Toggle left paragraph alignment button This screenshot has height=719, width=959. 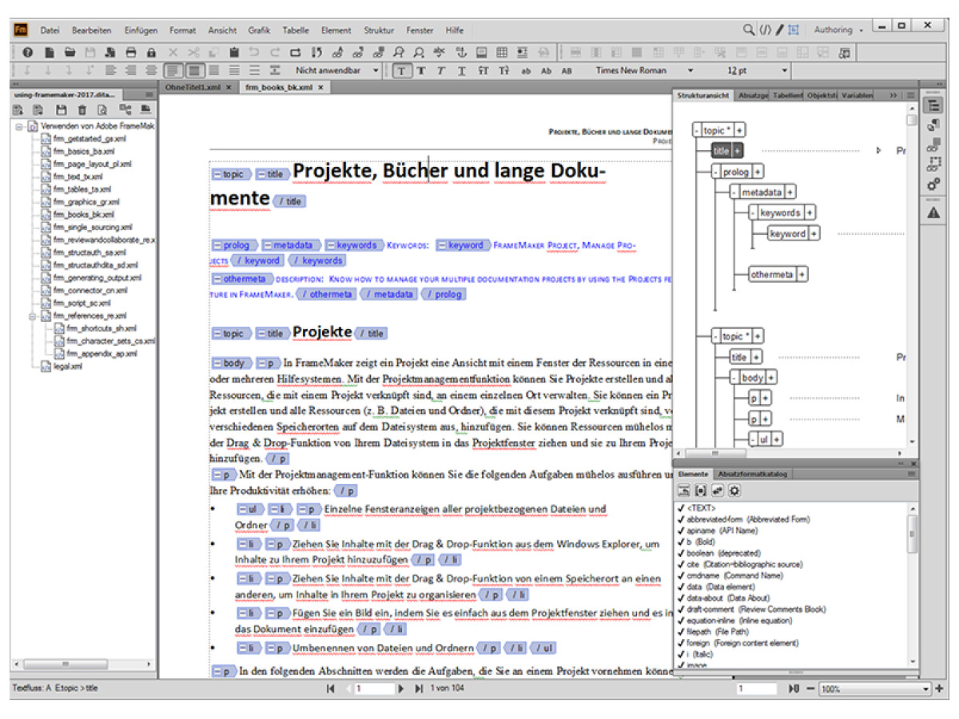pos(173,70)
